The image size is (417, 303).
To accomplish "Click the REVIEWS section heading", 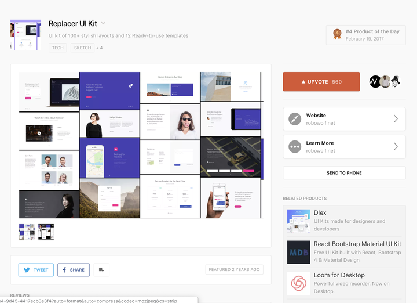I will [20, 295].
